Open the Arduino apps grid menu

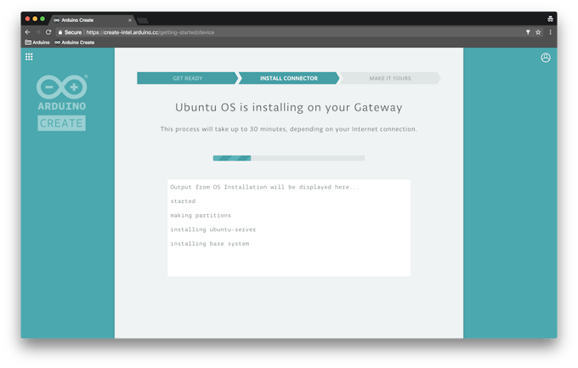pos(29,57)
